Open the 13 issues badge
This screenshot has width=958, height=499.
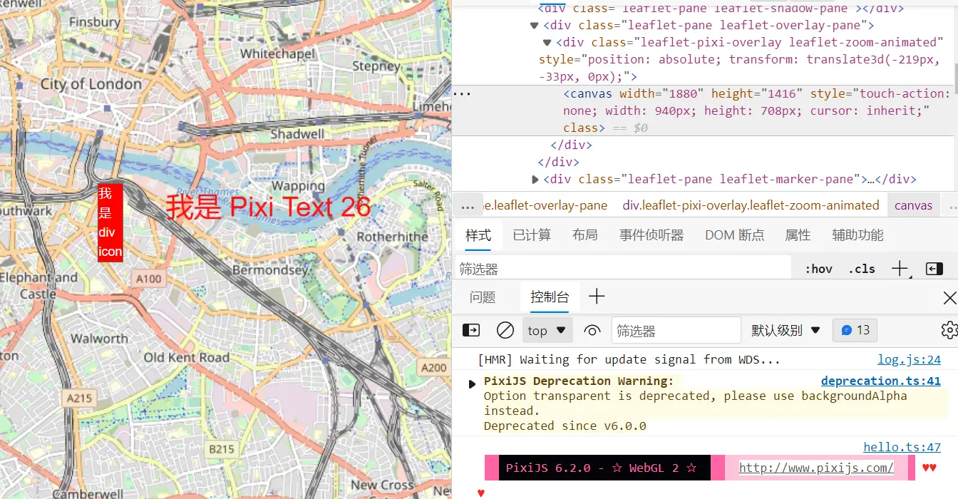coord(855,331)
